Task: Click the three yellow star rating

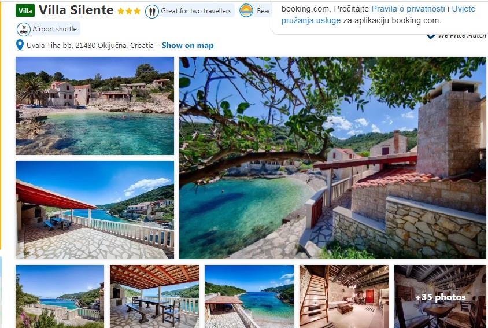Action: pos(129,12)
